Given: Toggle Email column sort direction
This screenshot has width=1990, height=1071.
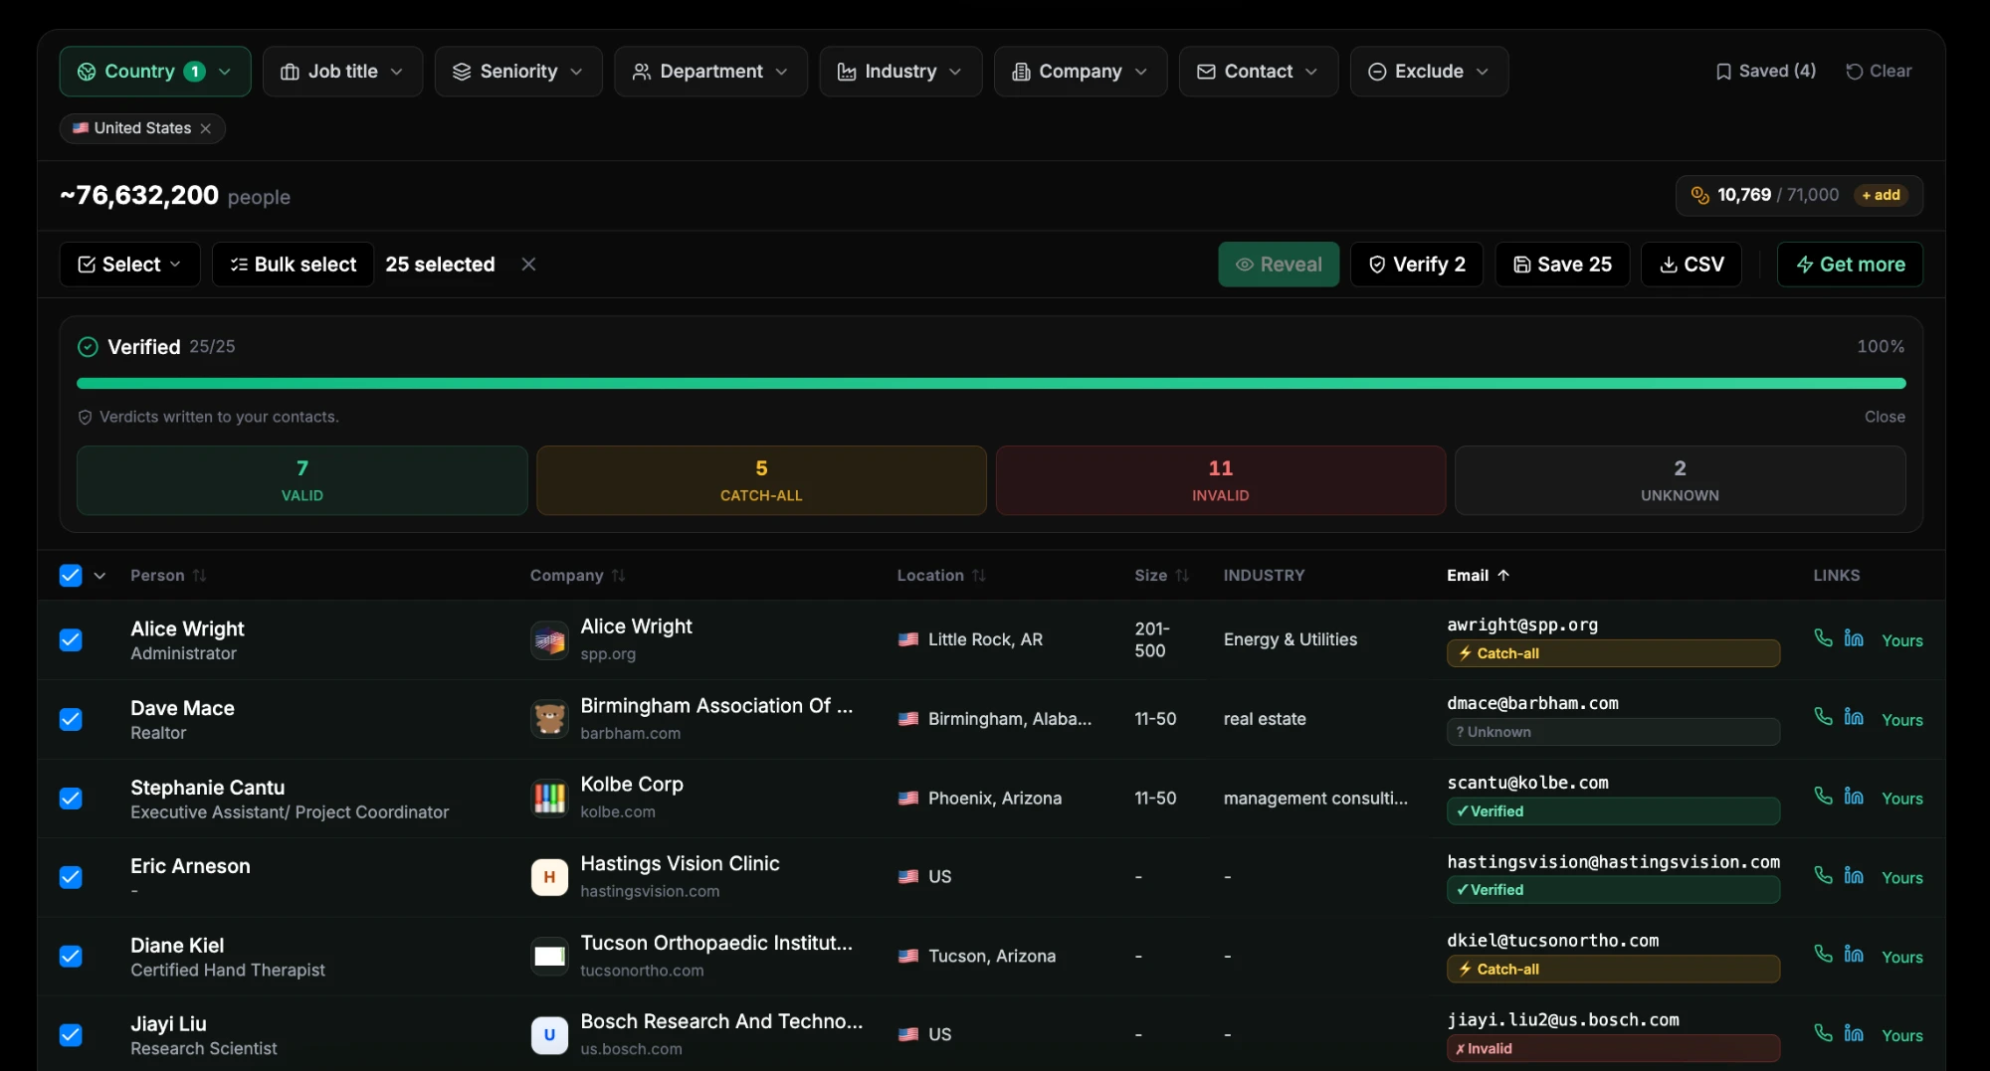Looking at the screenshot, I should [x=1478, y=576].
